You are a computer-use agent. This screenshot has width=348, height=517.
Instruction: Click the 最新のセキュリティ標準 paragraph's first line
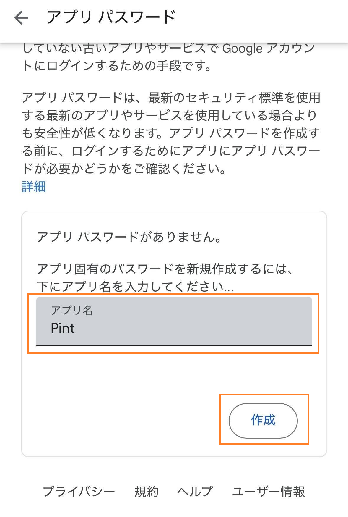171,98
